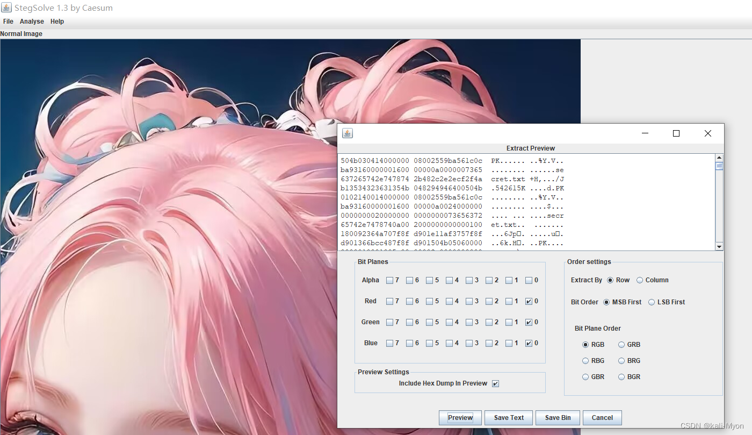752x435 pixels.
Task: Uncheck the Green bit plane 0 checkbox
Action: click(x=529, y=322)
